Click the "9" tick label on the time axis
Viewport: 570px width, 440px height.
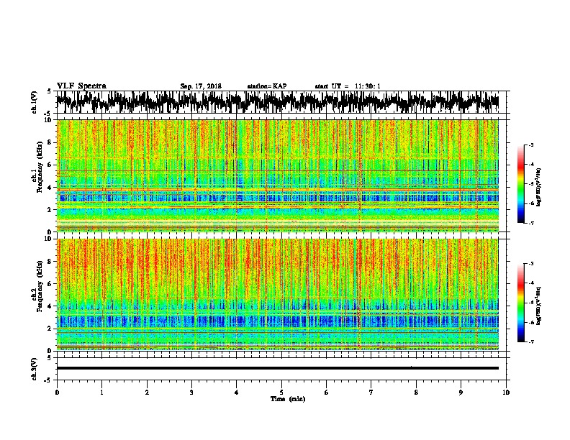(461, 393)
